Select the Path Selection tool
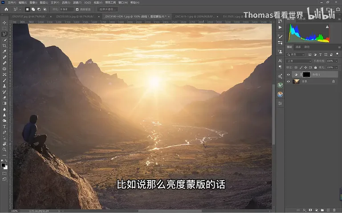 (4, 138)
